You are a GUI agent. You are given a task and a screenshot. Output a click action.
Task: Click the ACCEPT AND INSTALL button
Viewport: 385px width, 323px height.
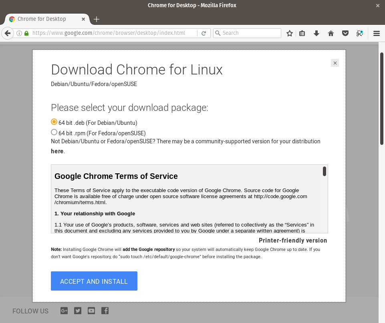(94, 281)
